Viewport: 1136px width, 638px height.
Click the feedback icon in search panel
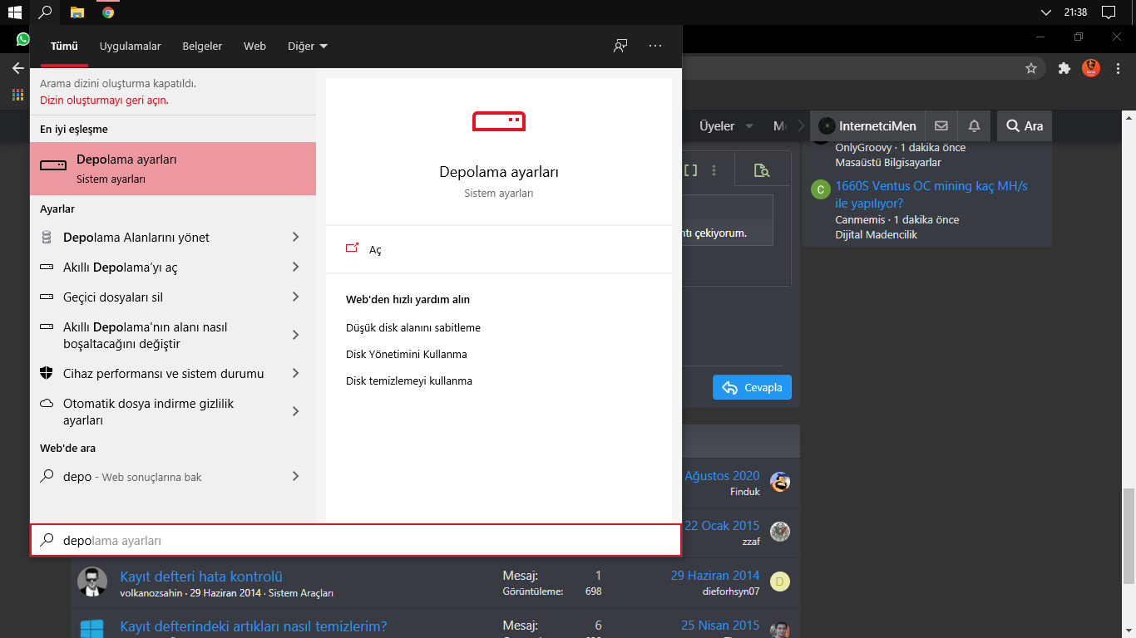click(620, 46)
